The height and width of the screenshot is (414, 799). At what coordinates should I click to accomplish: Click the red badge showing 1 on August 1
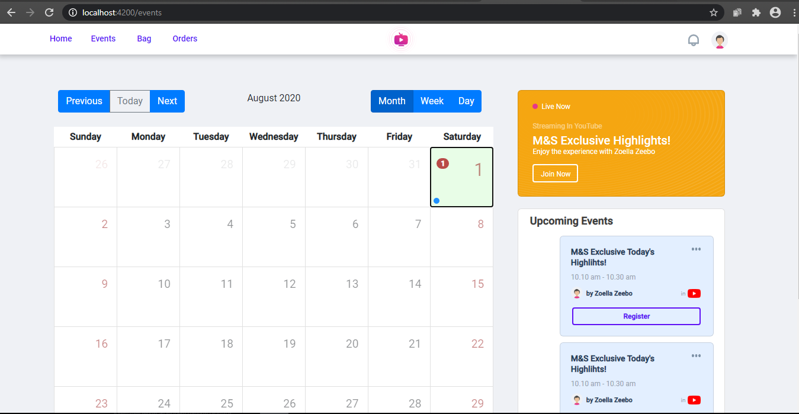click(x=442, y=163)
